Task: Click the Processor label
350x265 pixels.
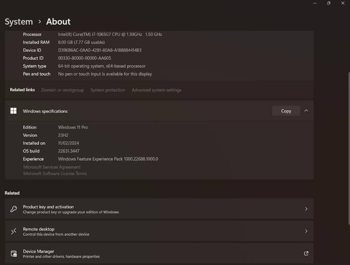Action: pyautogui.click(x=32, y=34)
